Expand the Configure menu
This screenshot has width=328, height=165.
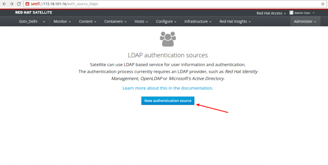click(x=166, y=22)
